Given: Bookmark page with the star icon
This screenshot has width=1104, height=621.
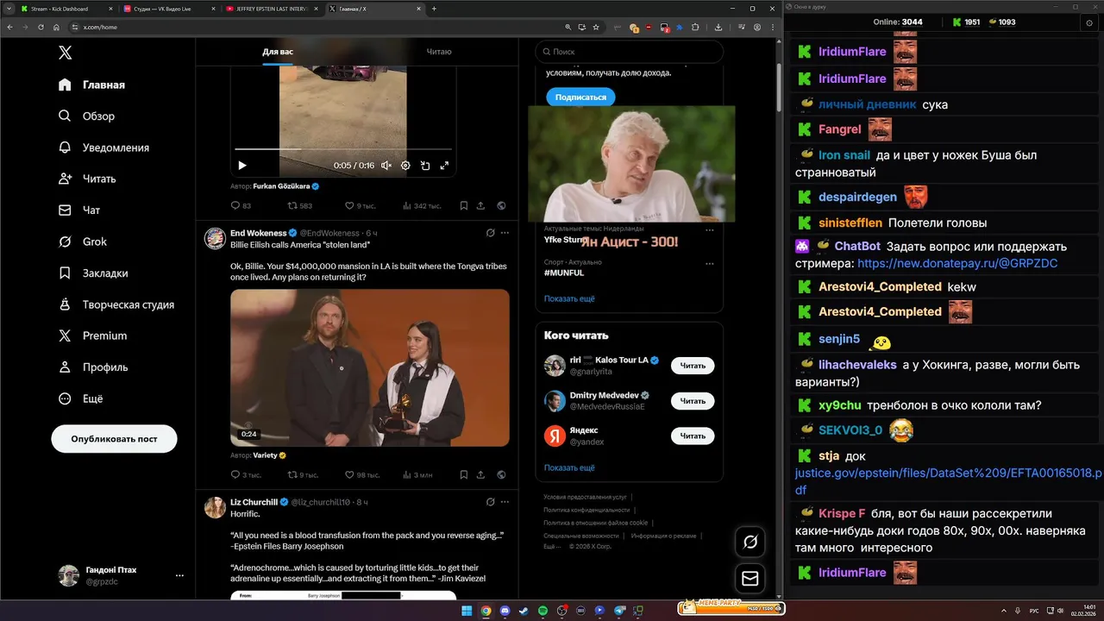Looking at the screenshot, I should 596,28.
